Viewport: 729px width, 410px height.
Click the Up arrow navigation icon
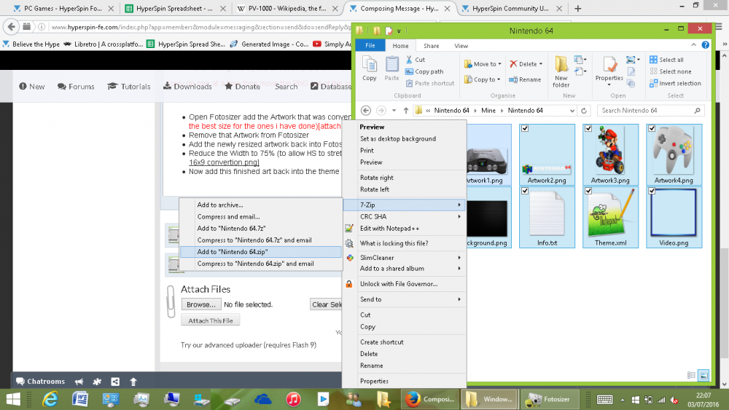406,111
